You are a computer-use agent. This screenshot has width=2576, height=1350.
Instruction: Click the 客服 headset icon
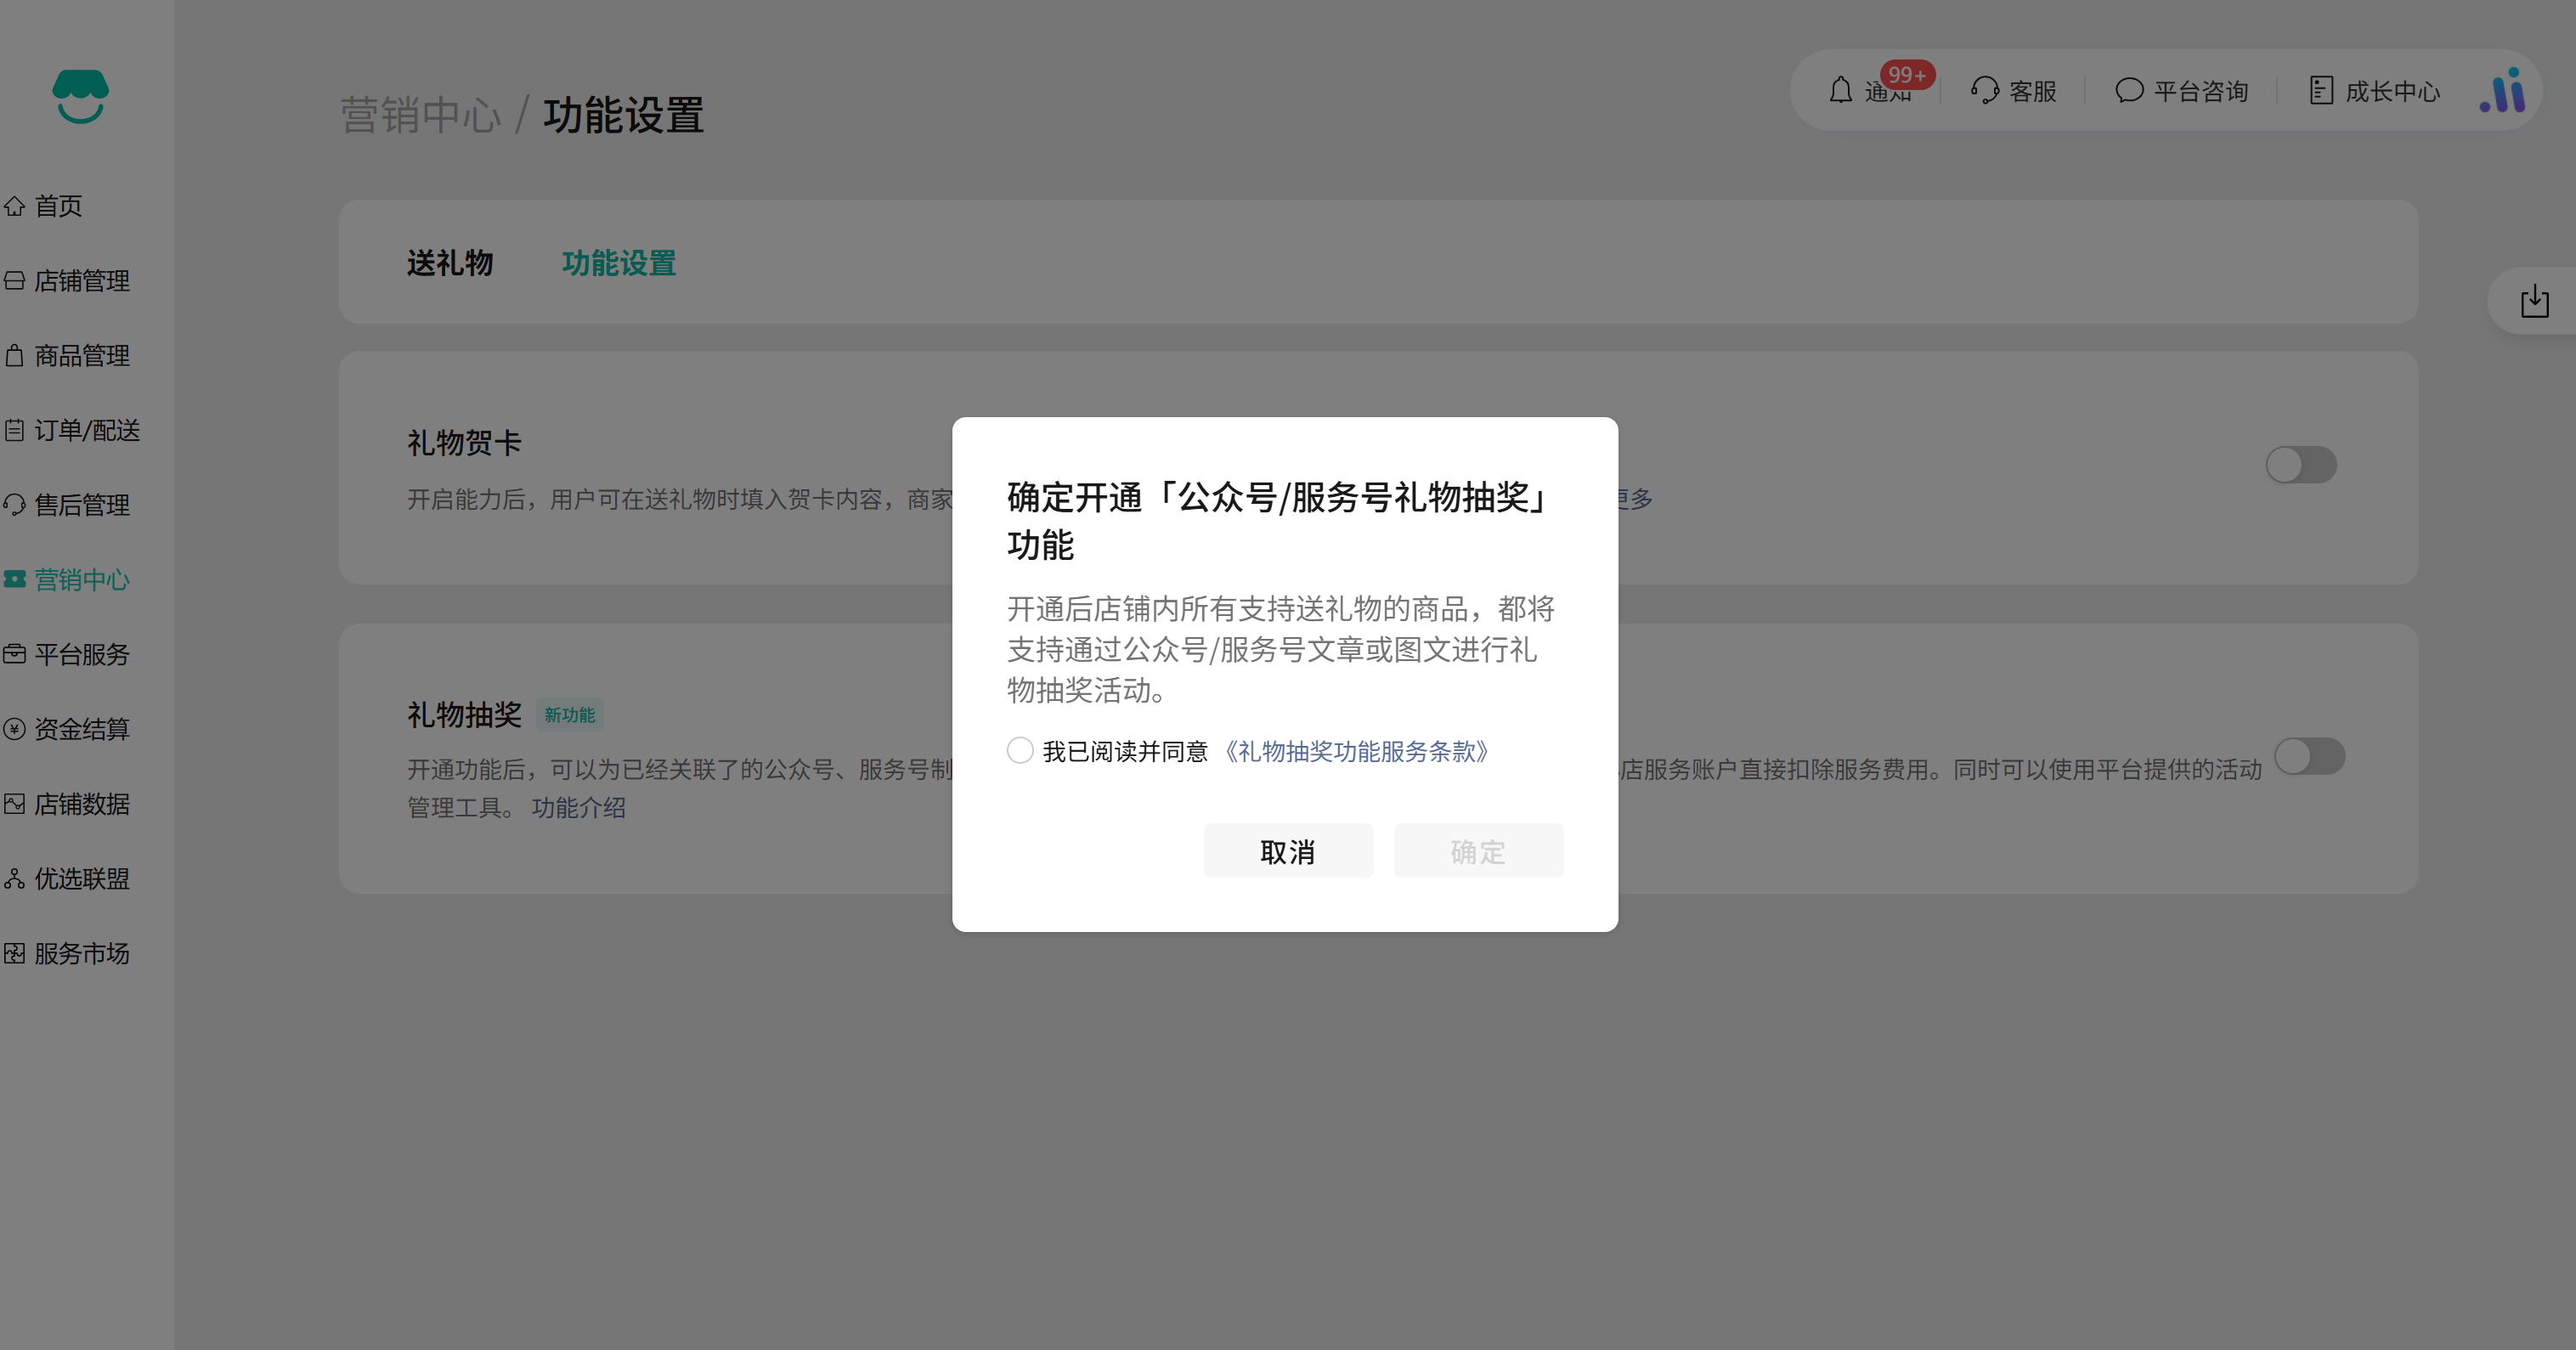click(x=1985, y=91)
